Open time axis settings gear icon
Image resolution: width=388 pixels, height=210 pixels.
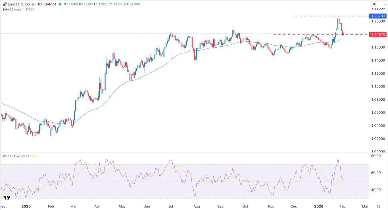378,206
